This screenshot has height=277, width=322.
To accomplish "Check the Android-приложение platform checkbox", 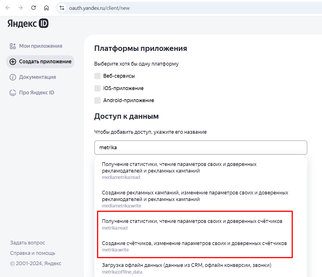I will 97,100.
